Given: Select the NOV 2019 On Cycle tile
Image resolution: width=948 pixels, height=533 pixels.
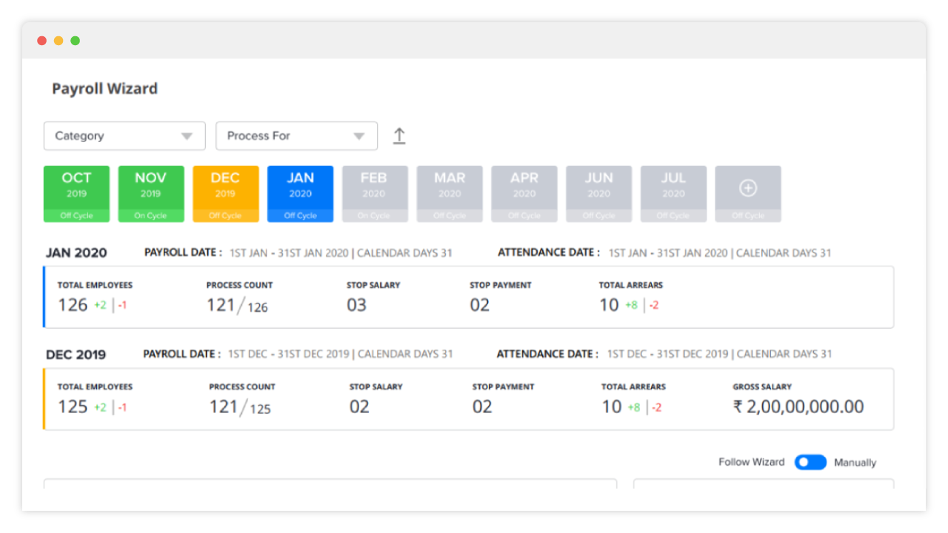Looking at the screenshot, I should (x=151, y=193).
